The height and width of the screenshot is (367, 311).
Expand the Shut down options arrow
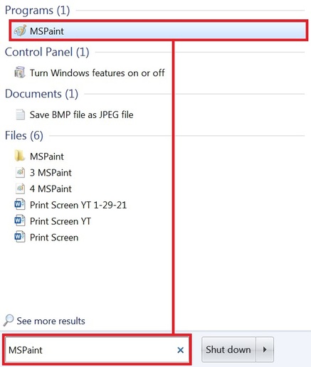pos(265,349)
